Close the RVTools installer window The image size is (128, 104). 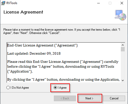(x=122, y=3)
